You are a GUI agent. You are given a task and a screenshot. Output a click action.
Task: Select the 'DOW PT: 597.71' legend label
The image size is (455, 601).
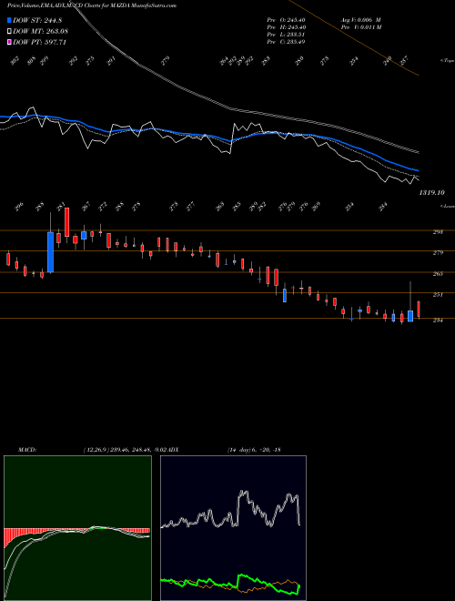(39, 42)
